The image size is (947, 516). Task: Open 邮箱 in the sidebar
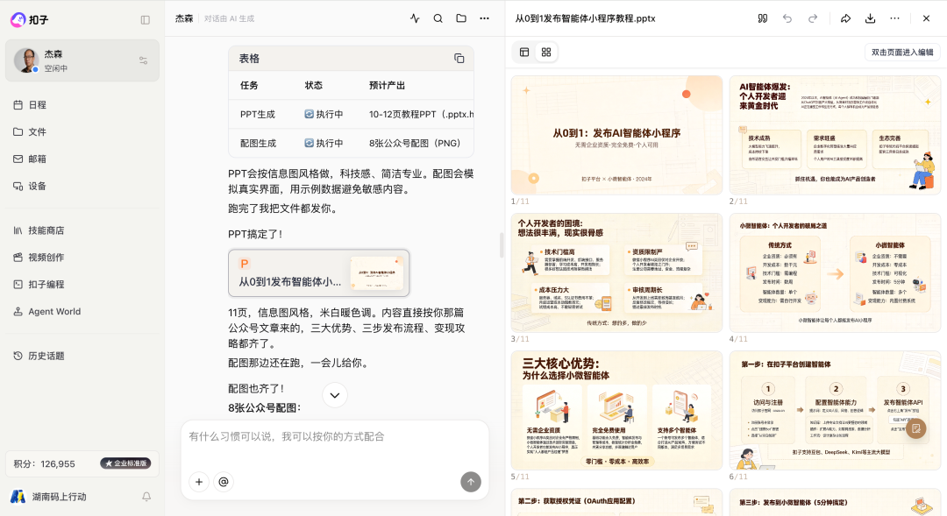point(82,159)
